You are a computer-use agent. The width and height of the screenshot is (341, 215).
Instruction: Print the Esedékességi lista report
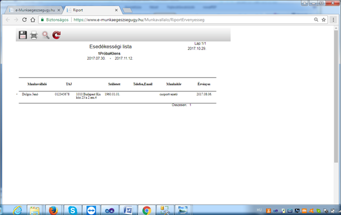(x=34, y=35)
